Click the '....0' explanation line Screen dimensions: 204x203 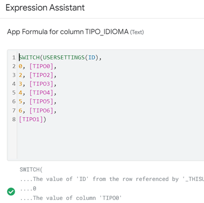tap(28, 189)
